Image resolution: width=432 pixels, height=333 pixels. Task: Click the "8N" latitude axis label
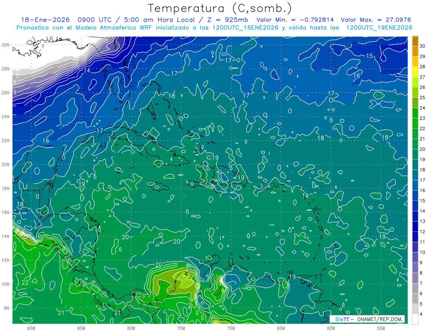pos(7,308)
